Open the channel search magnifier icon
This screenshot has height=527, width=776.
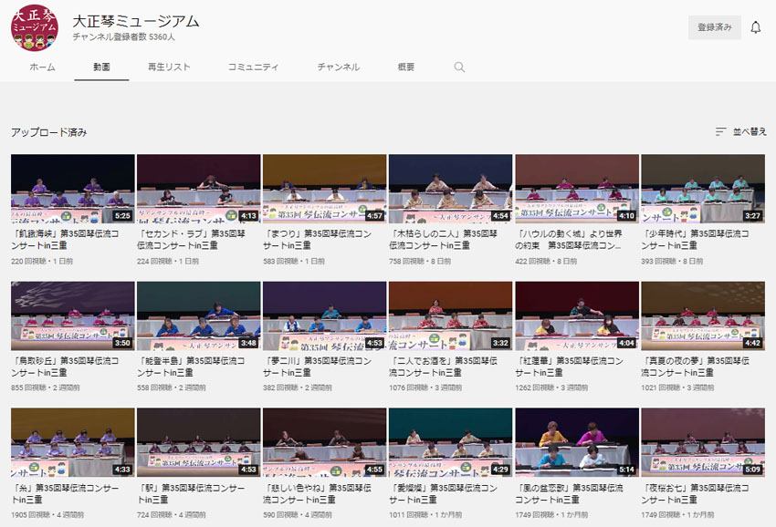pyautogui.click(x=459, y=67)
